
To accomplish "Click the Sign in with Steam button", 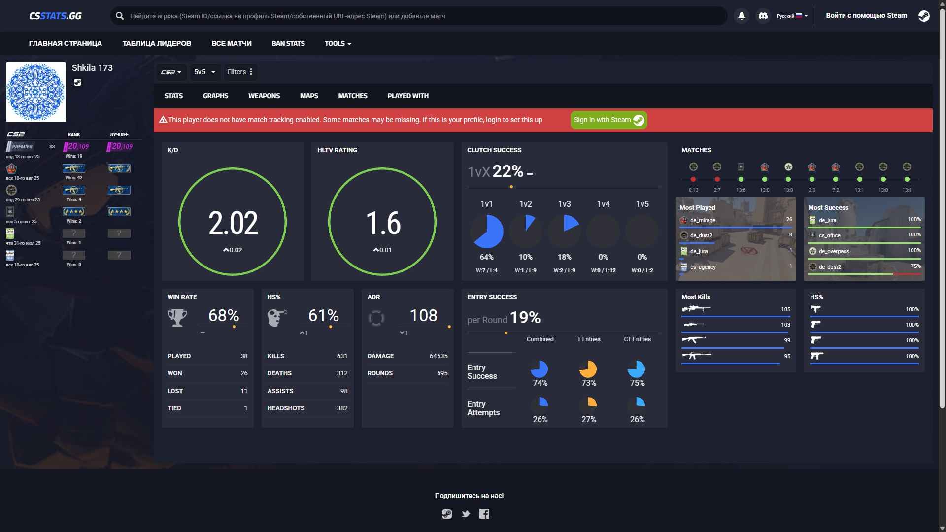I will [x=608, y=120].
